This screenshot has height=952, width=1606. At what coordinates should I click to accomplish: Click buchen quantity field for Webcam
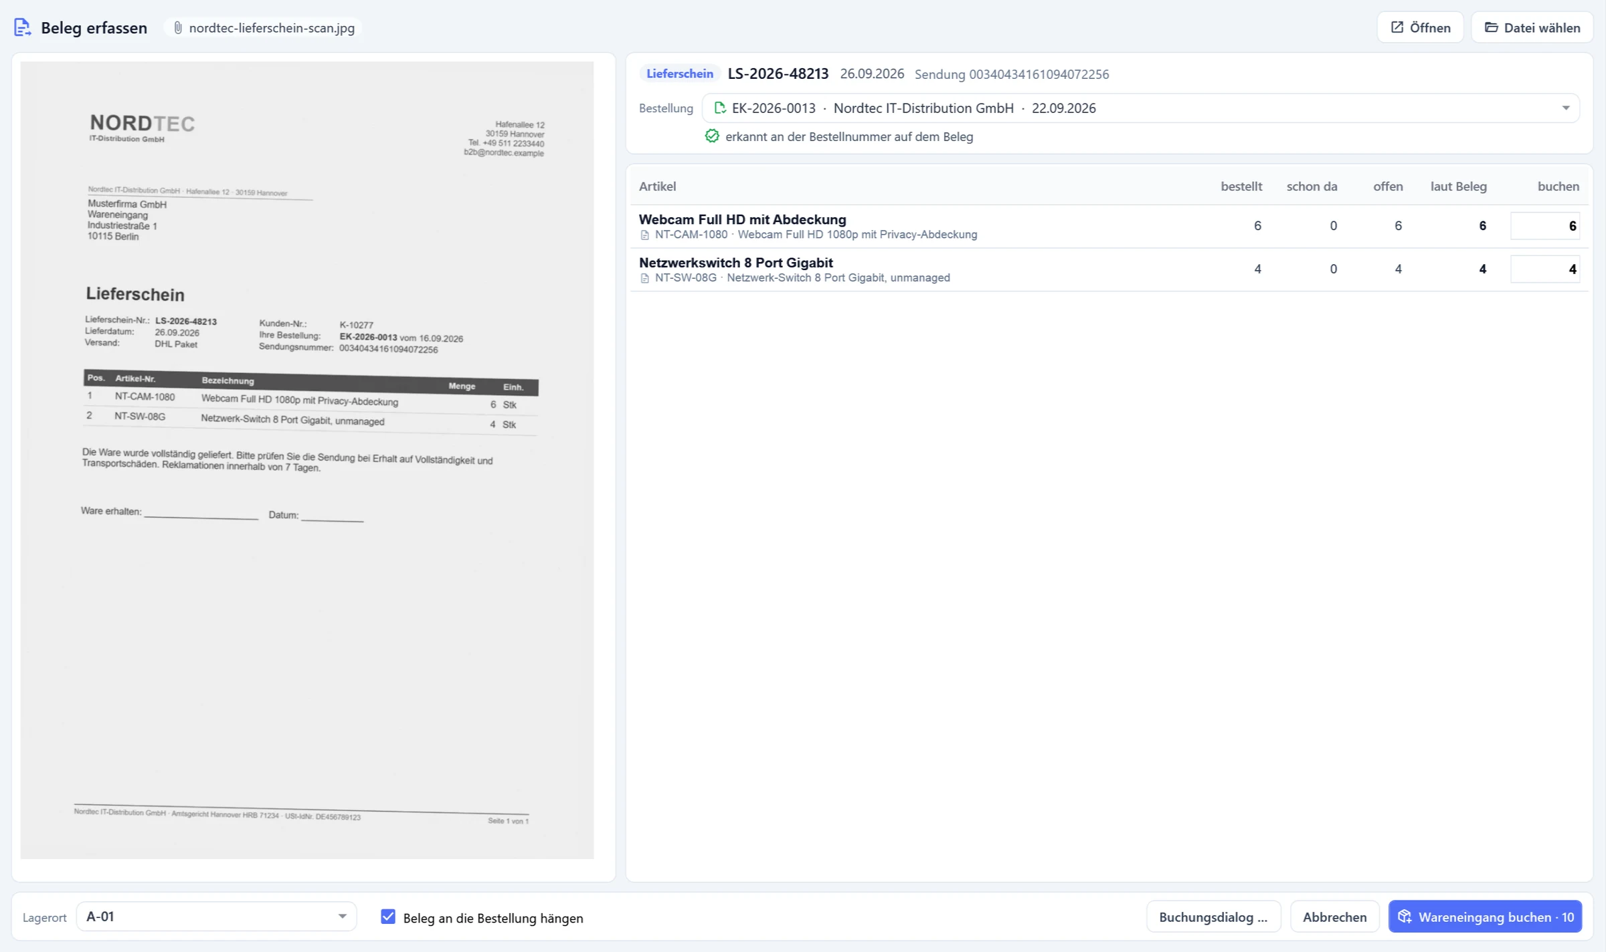click(x=1544, y=226)
